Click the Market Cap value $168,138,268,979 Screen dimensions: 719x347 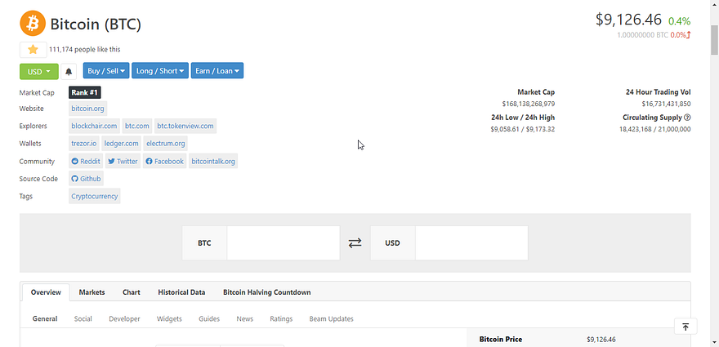click(529, 104)
